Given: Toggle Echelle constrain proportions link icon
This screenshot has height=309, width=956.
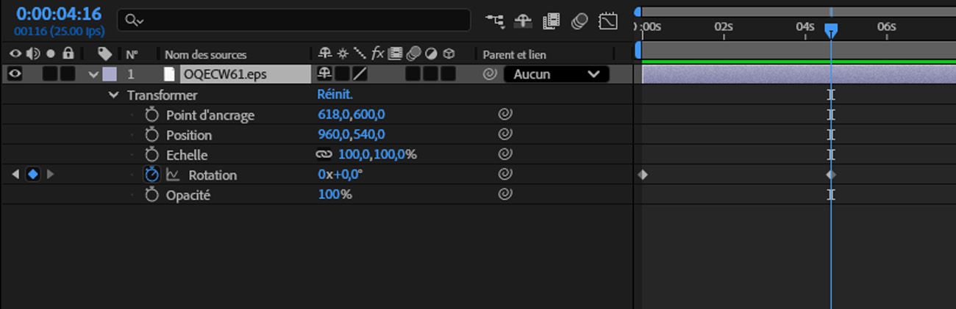Looking at the screenshot, I should coord(324,155).
